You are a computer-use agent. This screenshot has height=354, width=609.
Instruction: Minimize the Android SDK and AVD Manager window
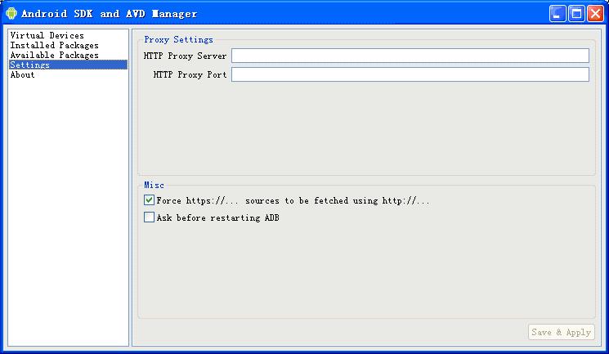558,14
